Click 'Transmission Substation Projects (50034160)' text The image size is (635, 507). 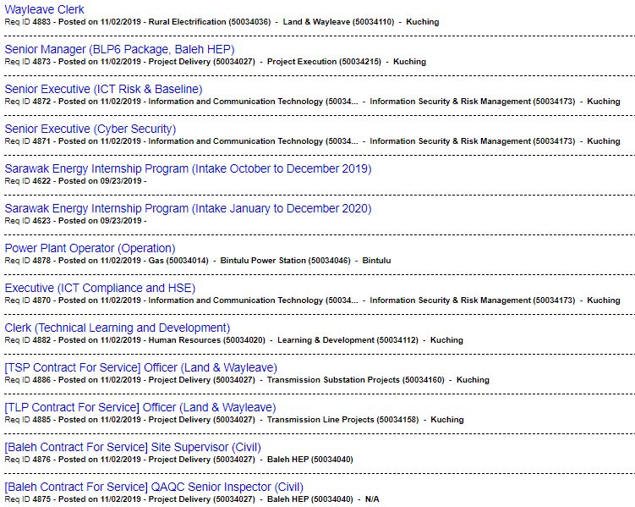point(356,380)
